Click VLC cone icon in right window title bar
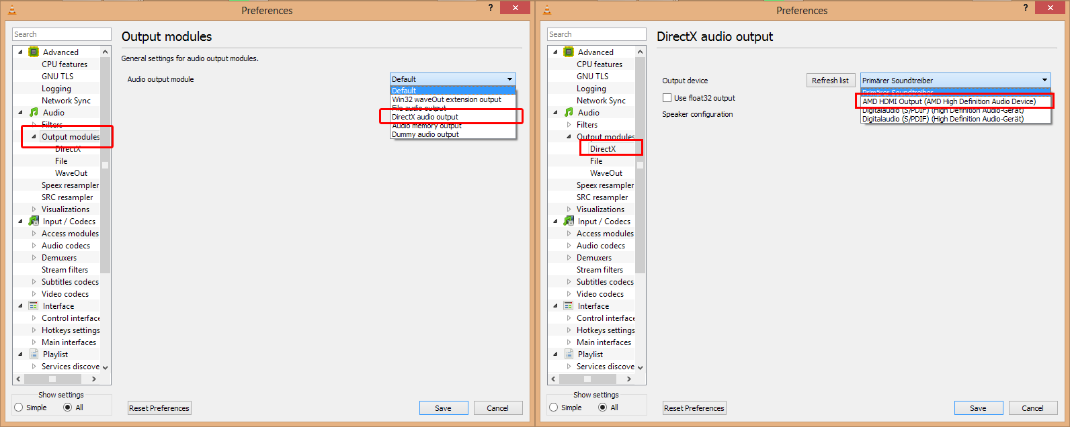The image size is (1070, 427). point(547,9)
